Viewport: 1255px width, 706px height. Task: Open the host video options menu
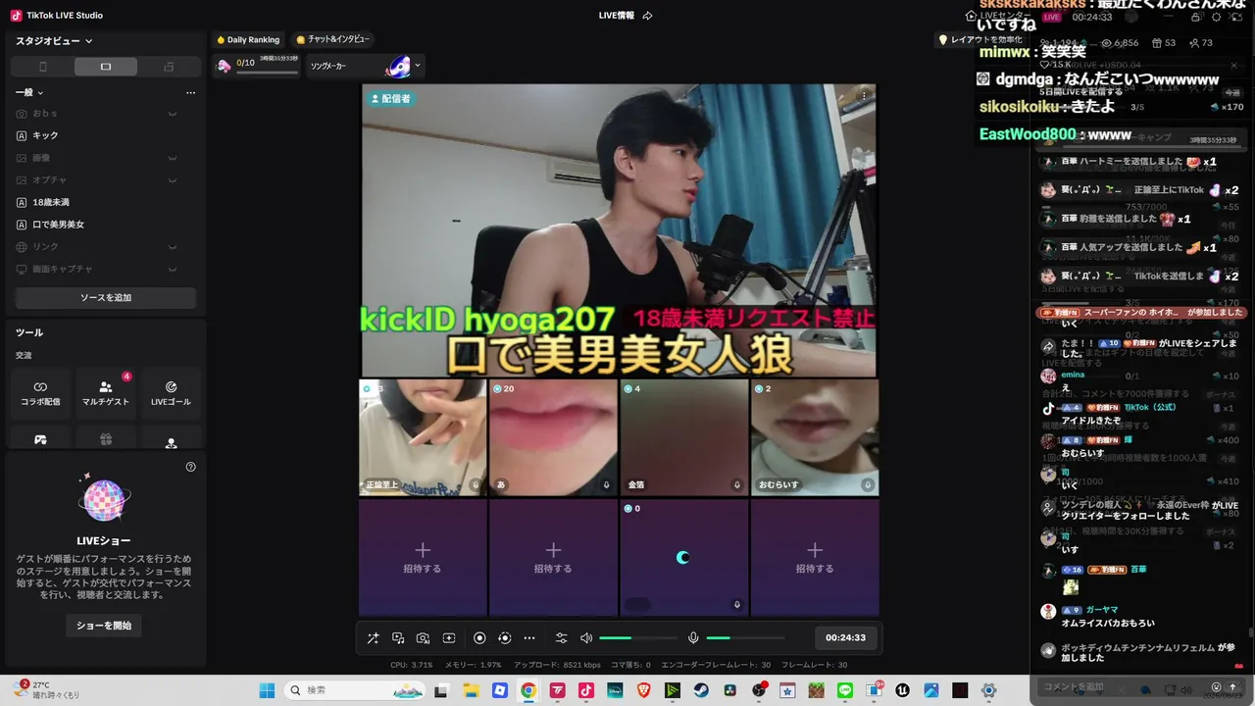[864, 95]
